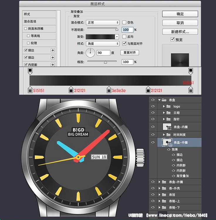216x220 pixels.
Task: Click the logo group folder icon
Action: 168,106
